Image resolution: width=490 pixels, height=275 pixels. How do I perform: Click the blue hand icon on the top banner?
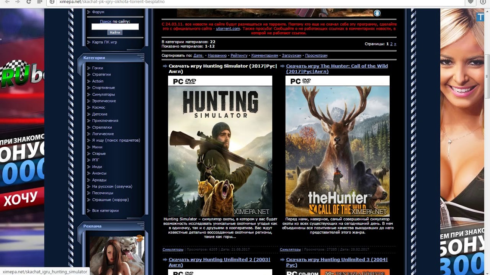point(377,13)
